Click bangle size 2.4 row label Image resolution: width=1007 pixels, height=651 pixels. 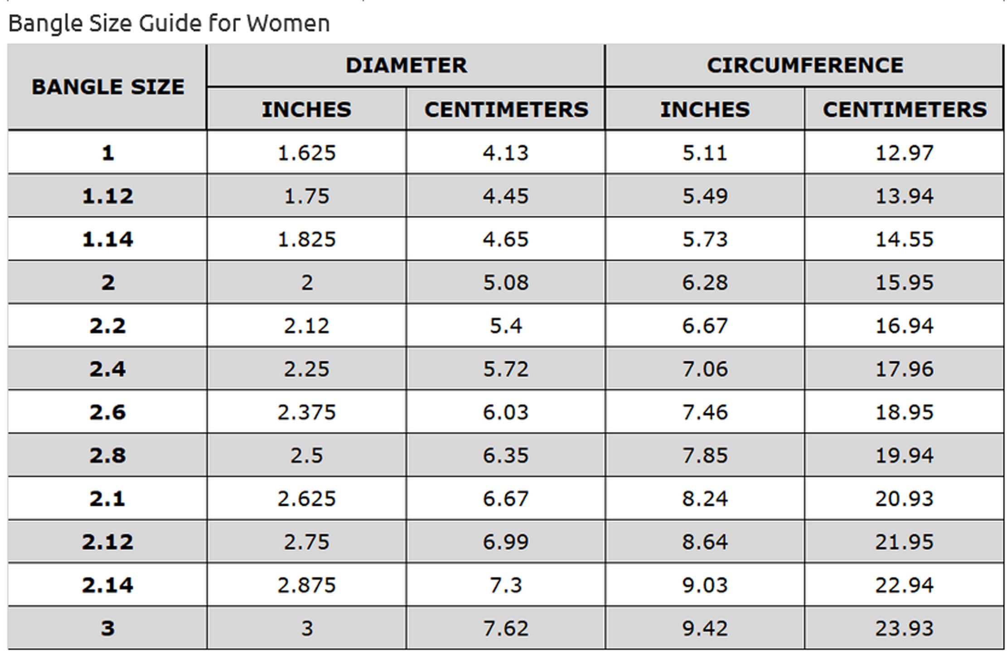(107, 369)
